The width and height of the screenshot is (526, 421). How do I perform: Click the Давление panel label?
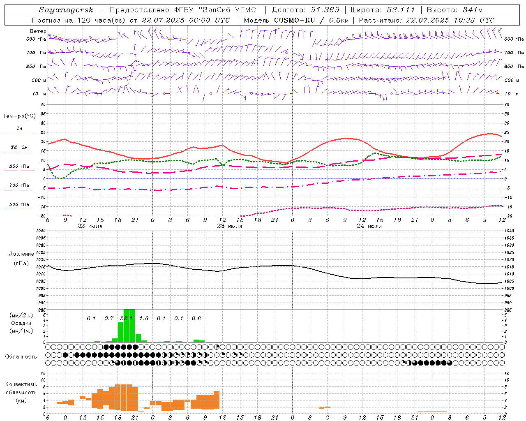21,254
